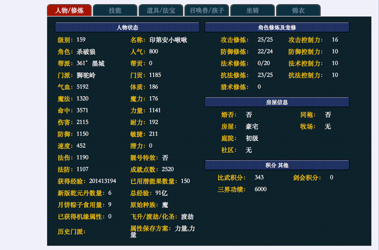Click the guild name 361°墨城
The height and width of the screenshot is (250, 379).
pyautogui.click(x=90, y=64)
